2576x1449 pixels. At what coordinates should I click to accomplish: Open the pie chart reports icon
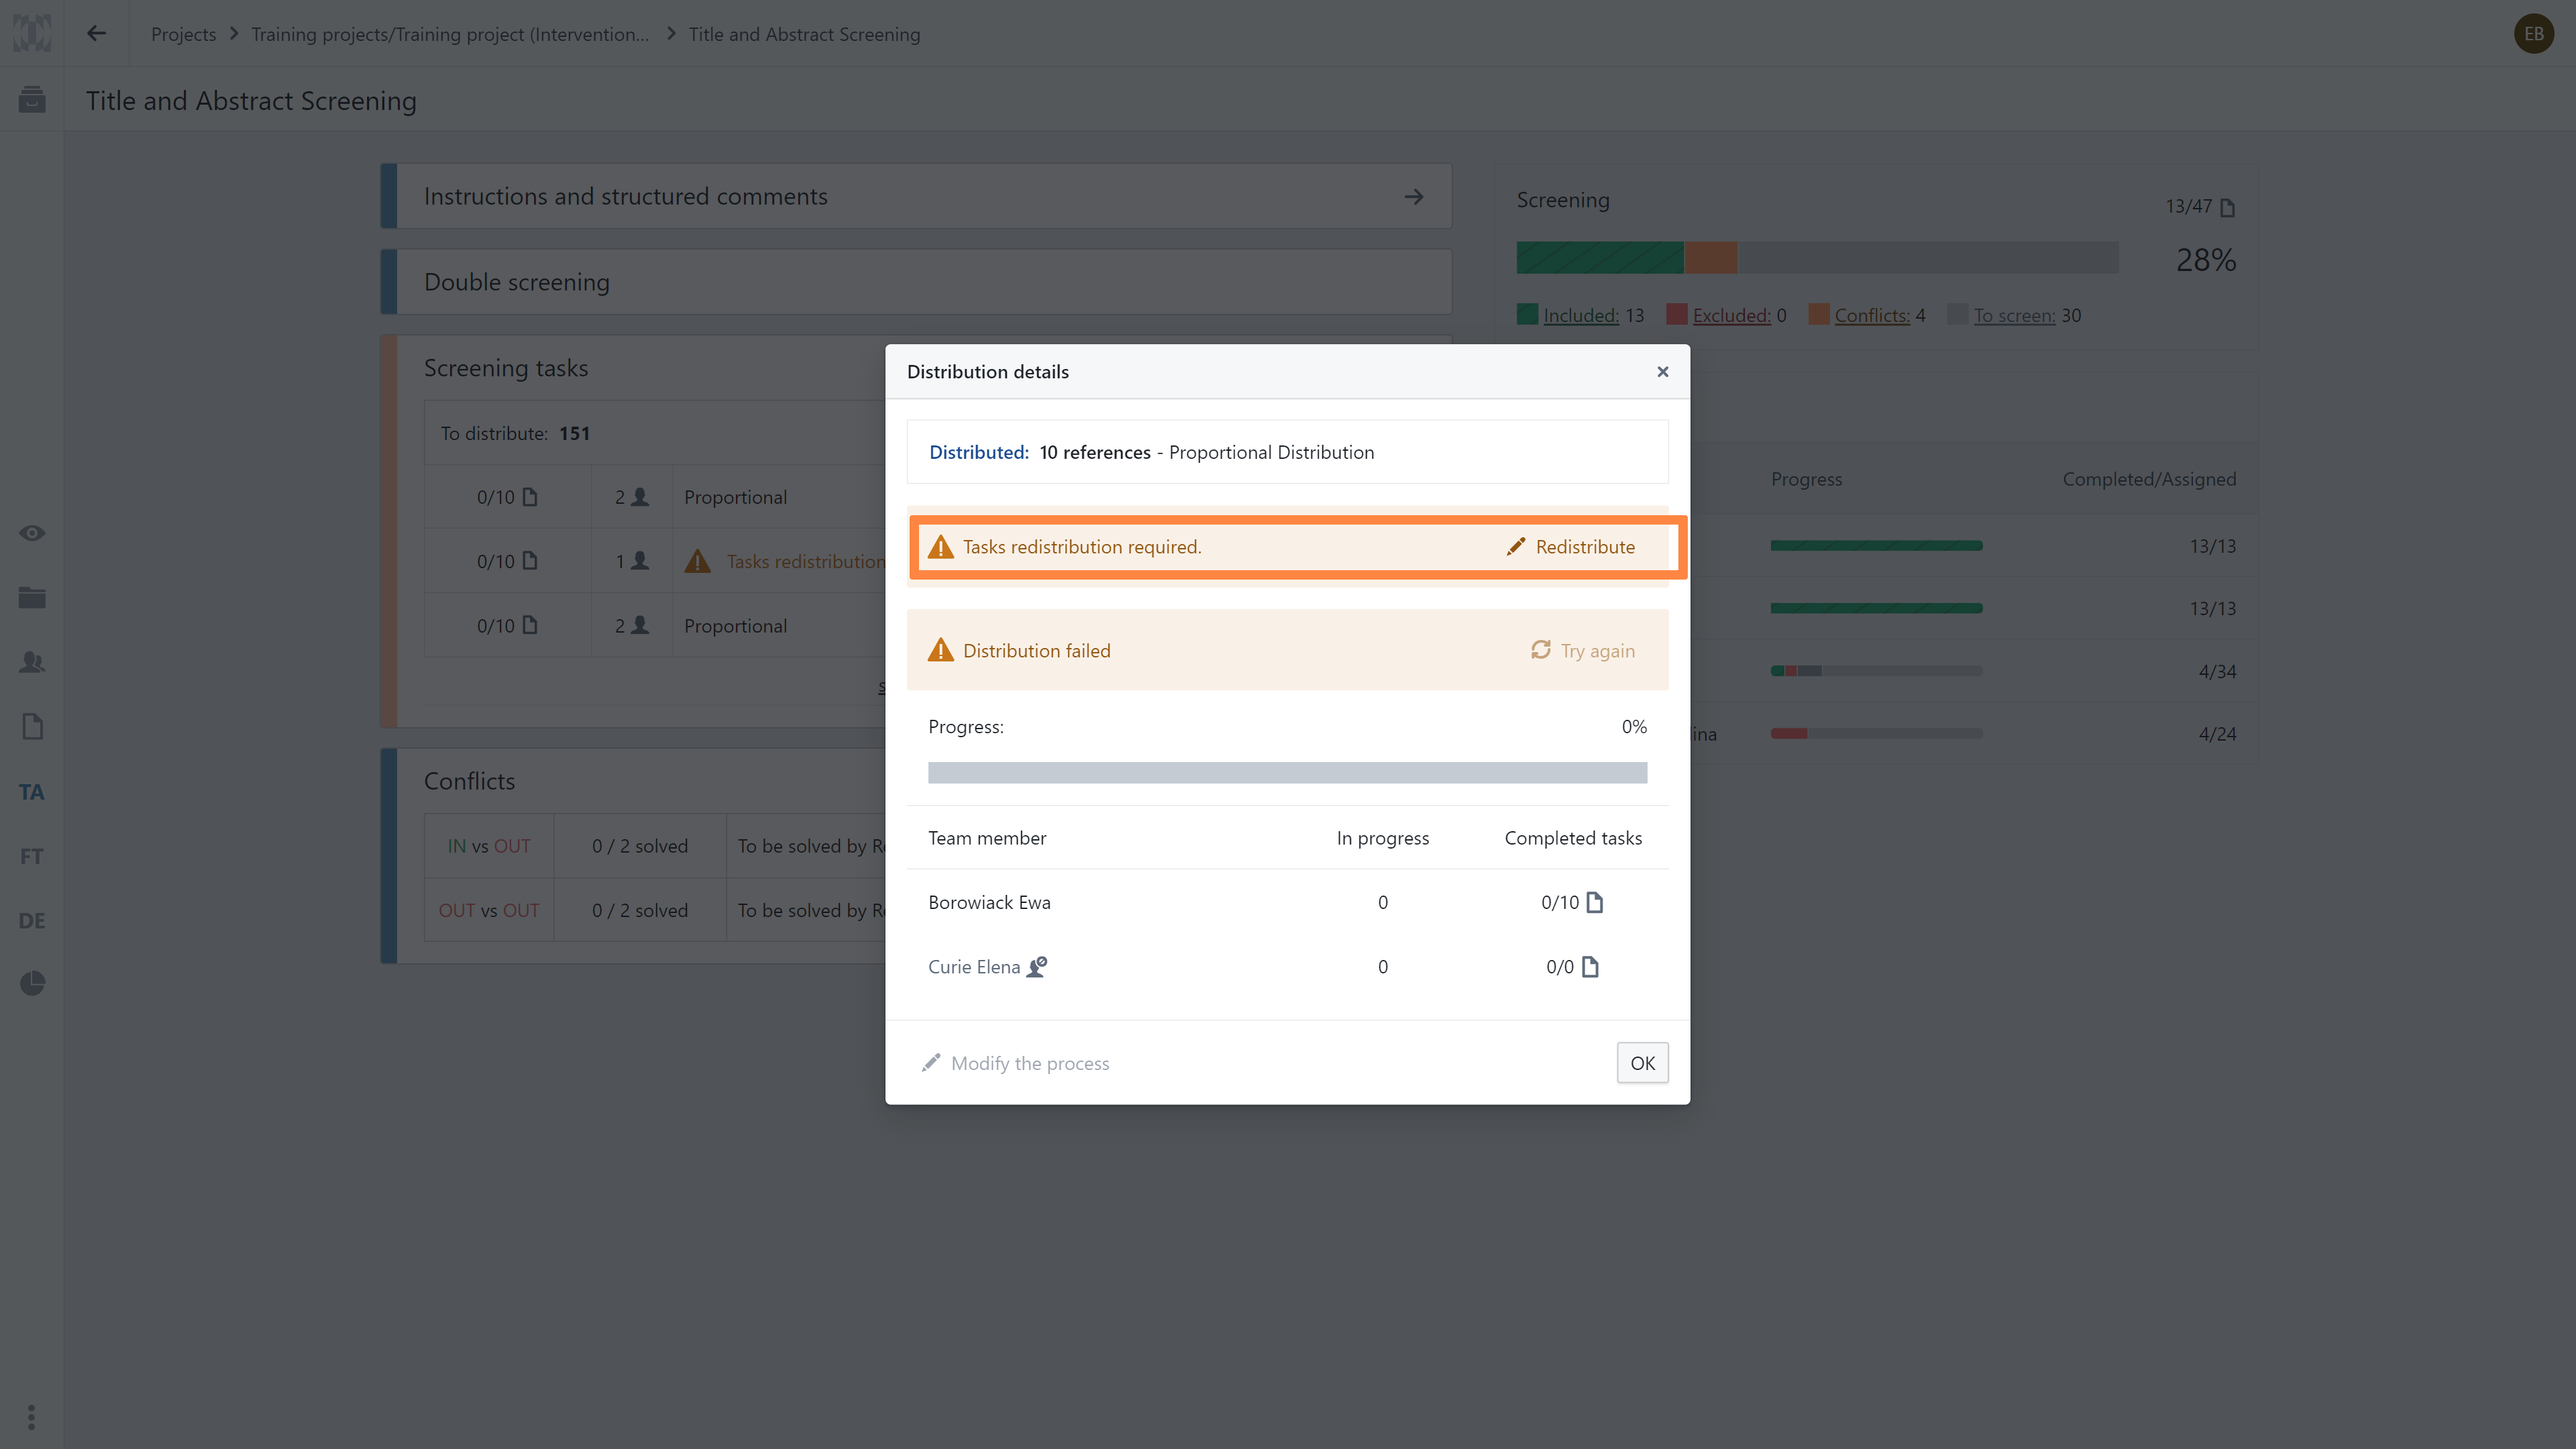click(x=32, y=984)
